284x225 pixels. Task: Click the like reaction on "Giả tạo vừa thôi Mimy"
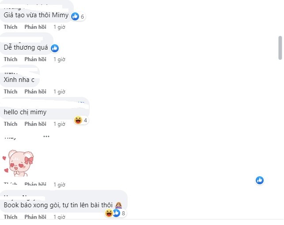[75, 16]
